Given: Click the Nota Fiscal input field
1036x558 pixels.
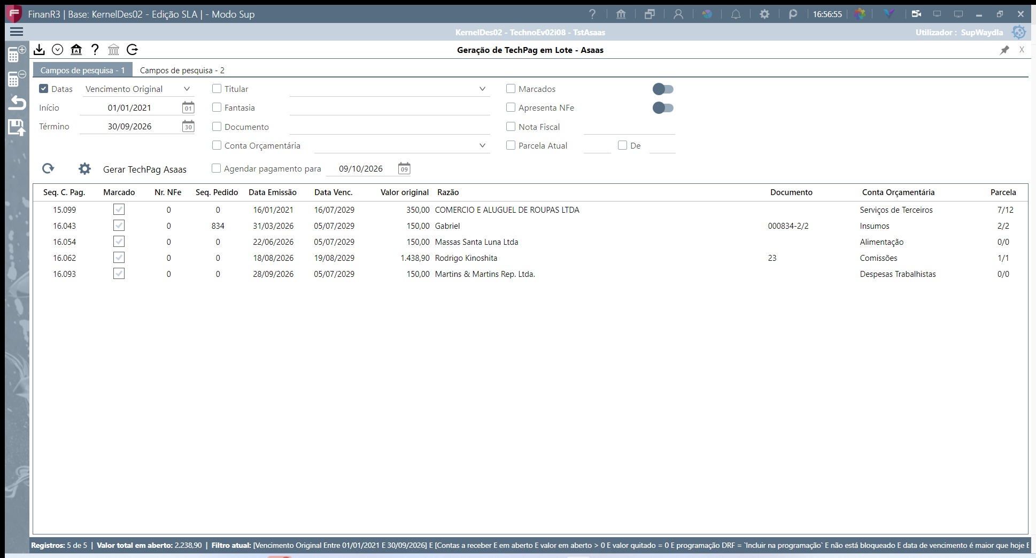Looking at the screenshot, I should (x=629, y=127).
